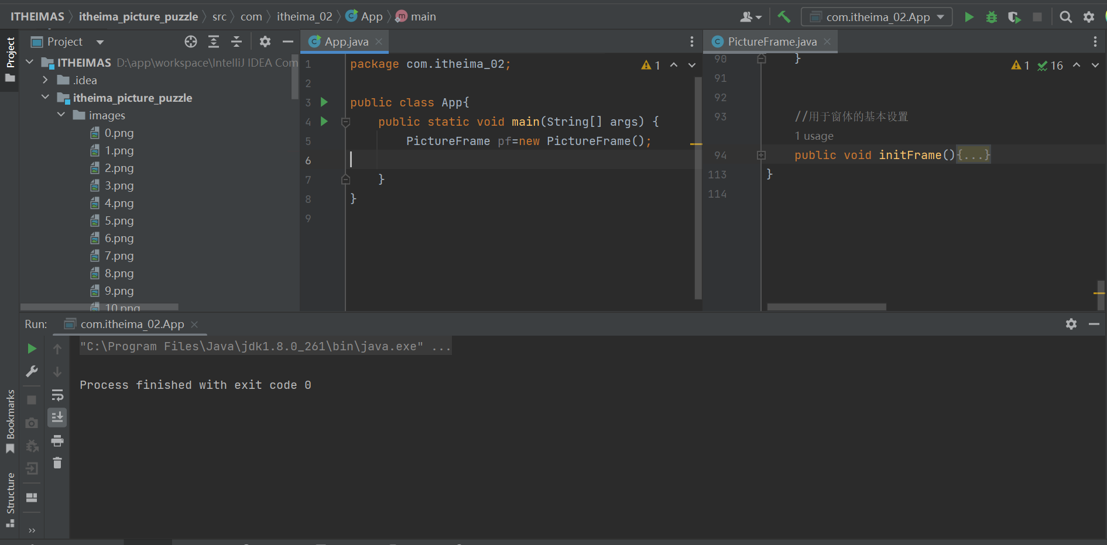Image resolution: width=1107 pixels, height=545 pixels.
Task: Click Collapse All in Project panel
Action: pyautogui.click(x=237, y=42)
